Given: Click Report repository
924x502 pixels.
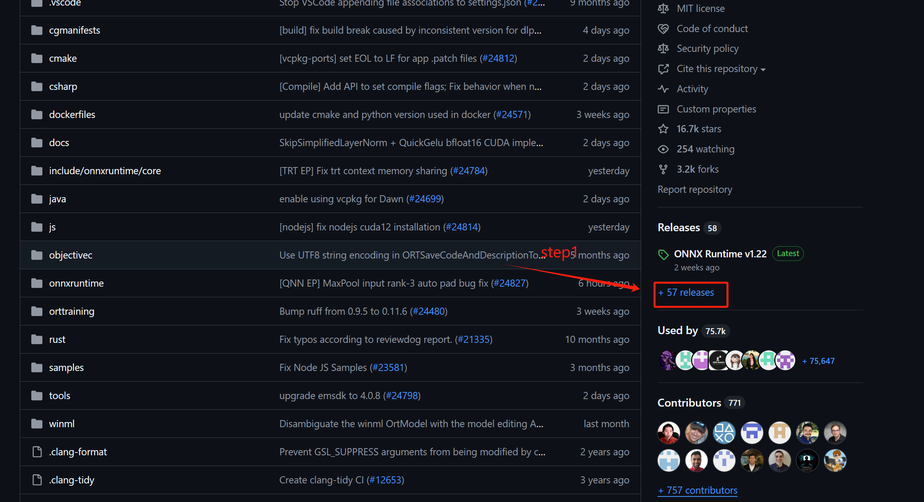Looking at the screenshot, I should pos(695,190).
